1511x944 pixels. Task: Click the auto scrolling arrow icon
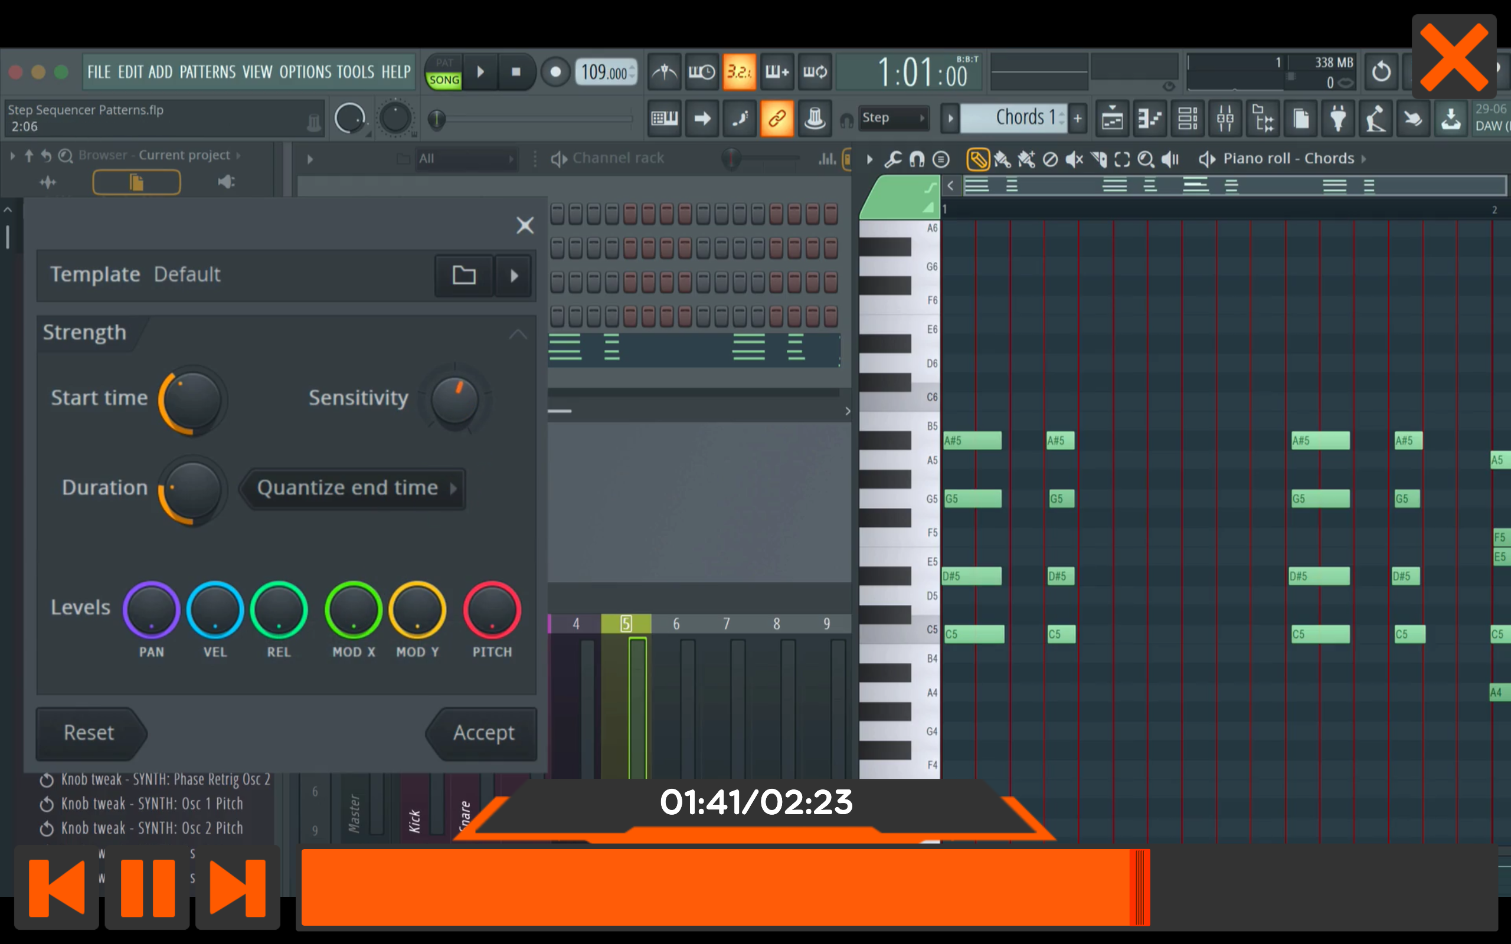702,118
